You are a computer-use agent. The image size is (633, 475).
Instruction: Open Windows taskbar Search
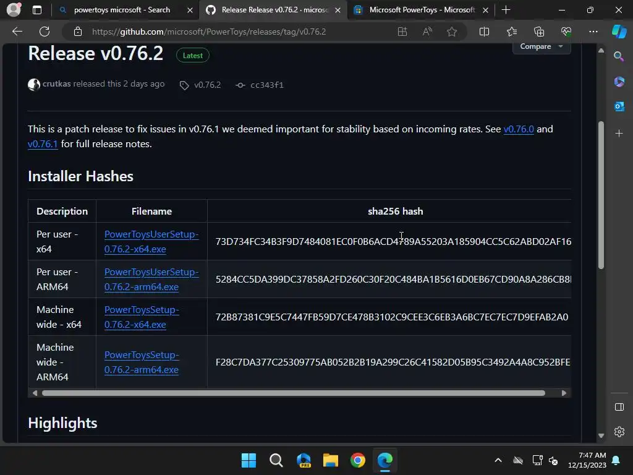point(276,460)
